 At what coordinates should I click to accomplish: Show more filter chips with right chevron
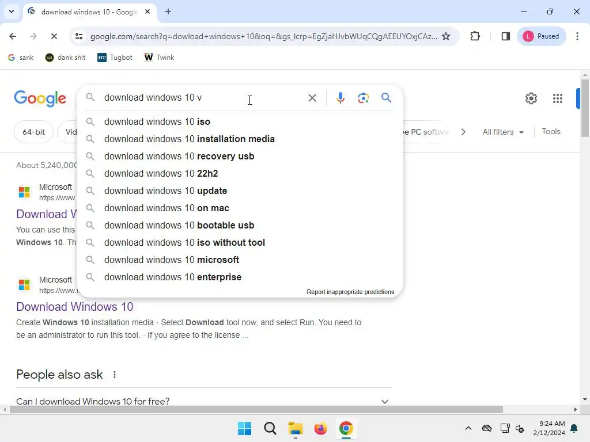(463, 132)
